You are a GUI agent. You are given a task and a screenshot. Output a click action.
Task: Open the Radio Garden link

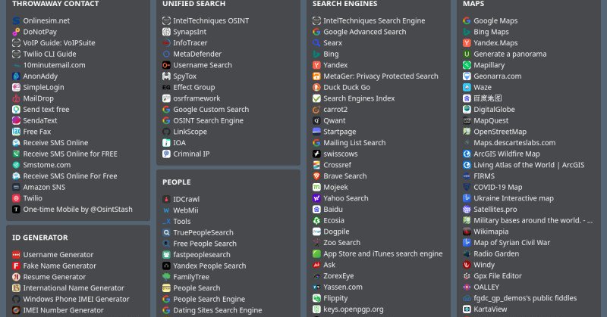click(x=496, y=254)
